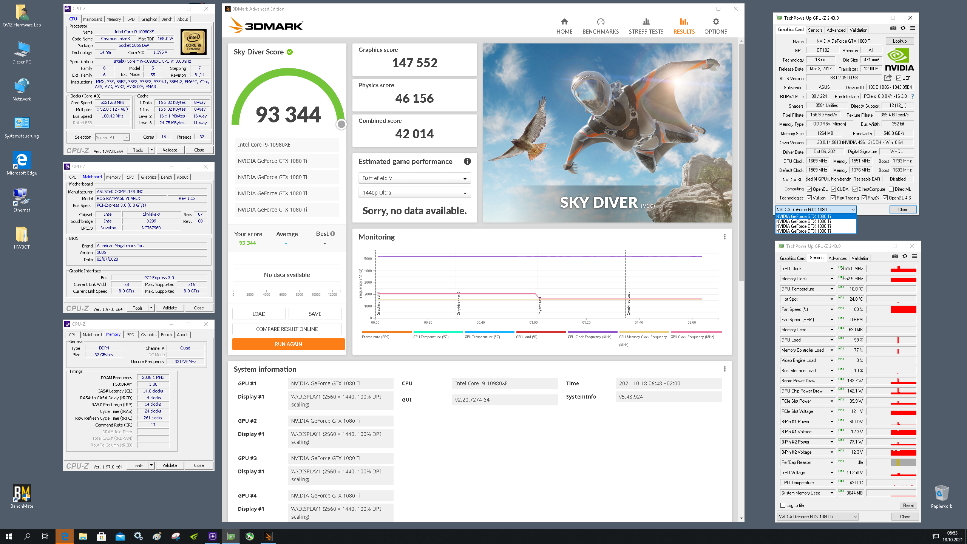Viewport: 967px width, 544px height.
Task: Go to 3DMark Stress Tests
Action: pos(646,26)
